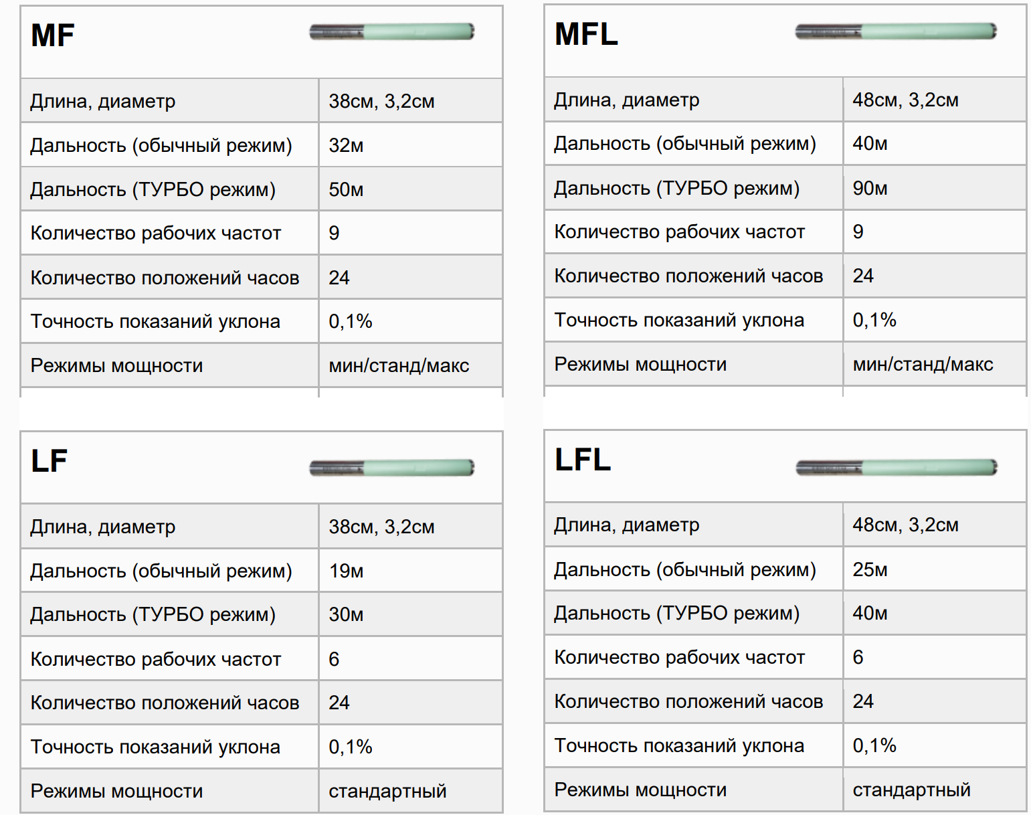The image size is (1031, 815).
Task: Click the 90м turbo range value
Action: point(870,188)
